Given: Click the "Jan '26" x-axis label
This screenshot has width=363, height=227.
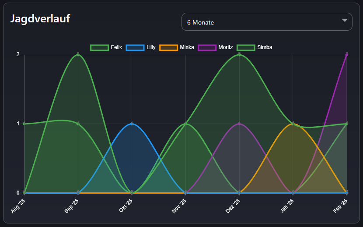Looking at the screenshot, I should (287, 206).
